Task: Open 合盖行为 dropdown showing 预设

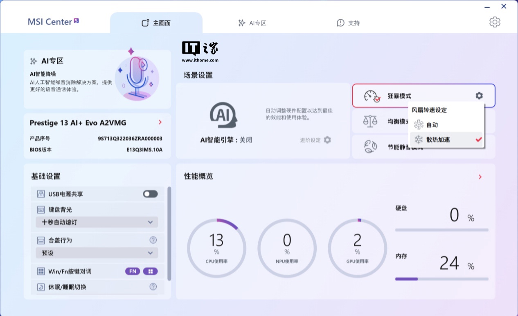Action: pos(97,253)
